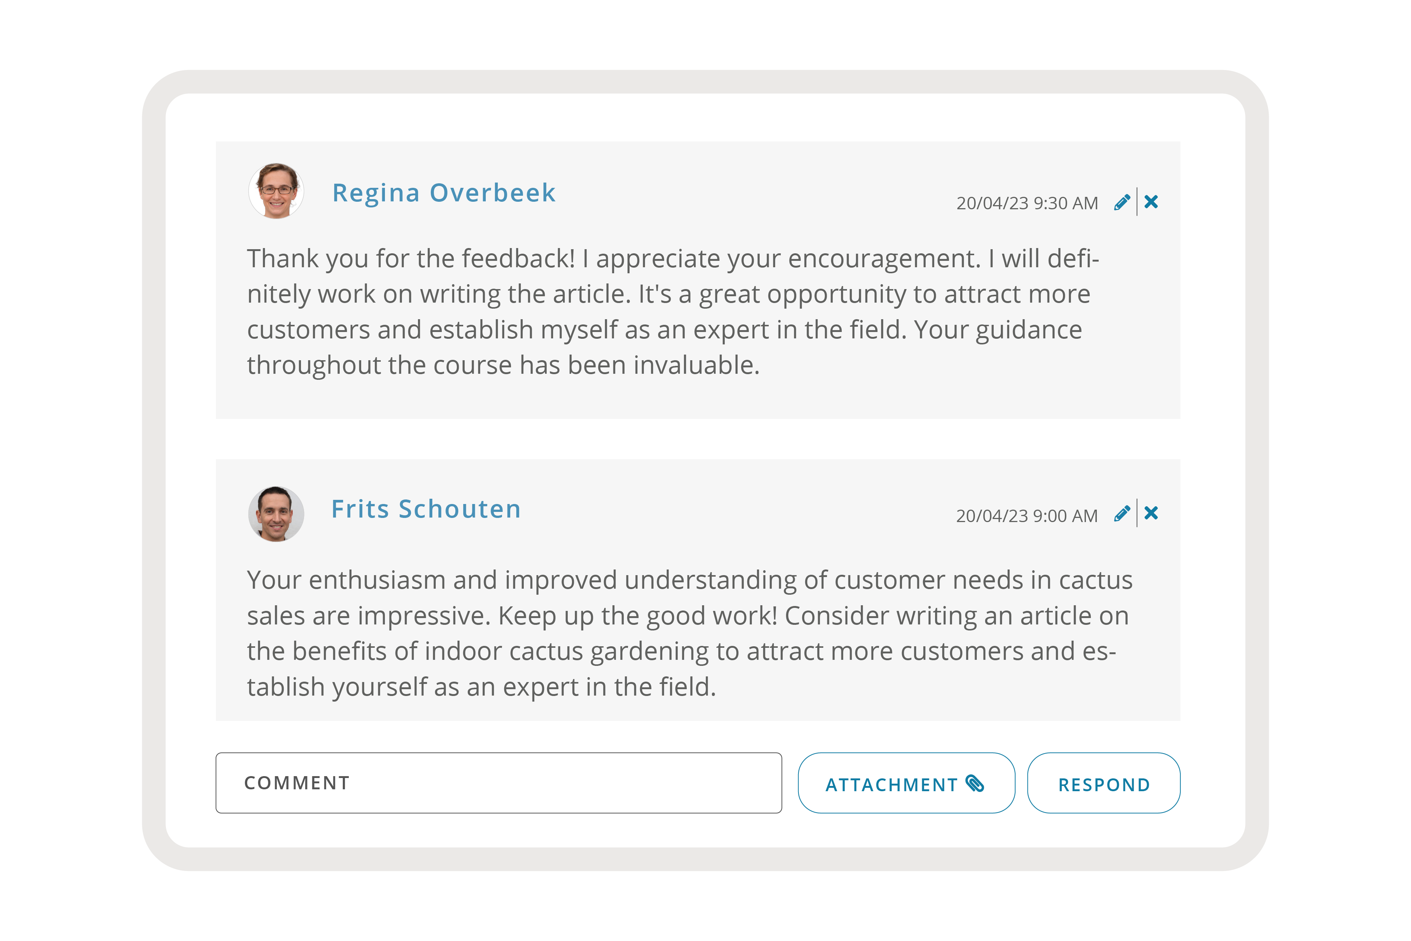
Task: Focus the Comment text field
Action: point(498,783)
